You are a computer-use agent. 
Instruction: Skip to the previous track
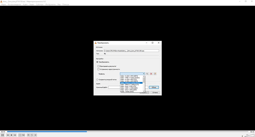coord(8,135)
